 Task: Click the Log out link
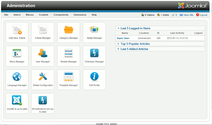(203, 15)
